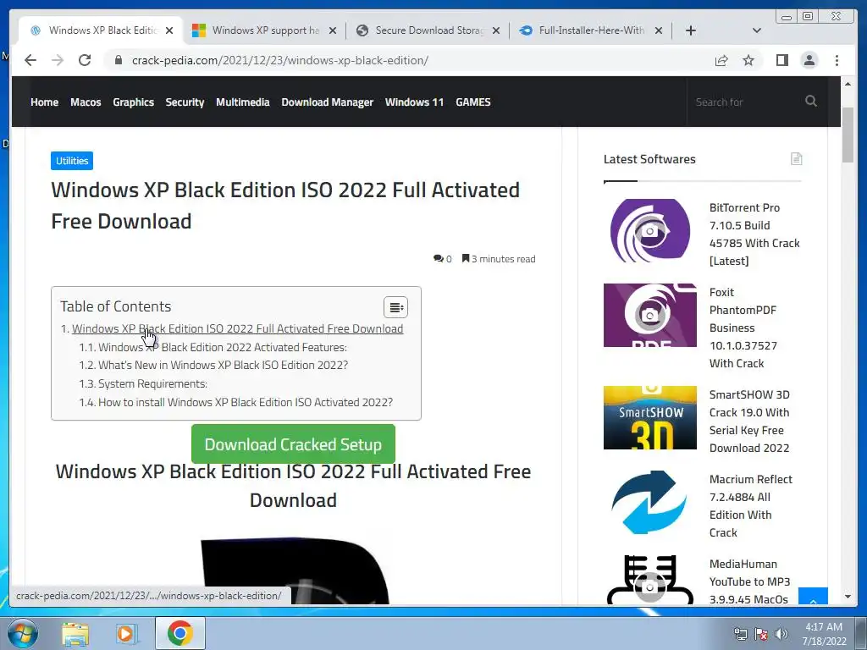Click the padlock site info icon
This screenshot has width=867, height=650.
click(119, 60)
